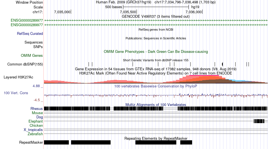Select the X_tropicalis alignment label
The height and width of the screenshot is (149, 268).
[x=33, y=130]
